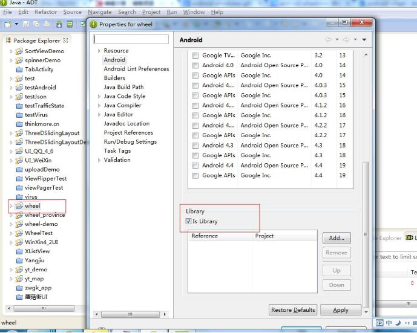Open the Android SDK Manager toolbar icon
The height and width of the screenshot is (333, 417).
click(59, 24)
